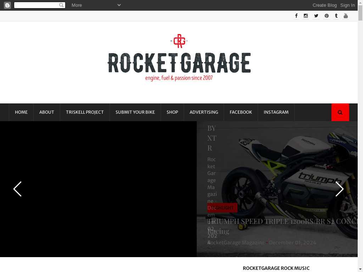
Task: Open the ABOUT menu item
Action: [46, 112]
